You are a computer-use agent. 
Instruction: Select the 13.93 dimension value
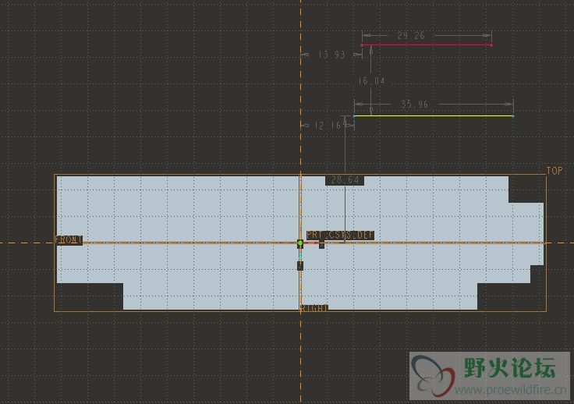tap(331, 55)
